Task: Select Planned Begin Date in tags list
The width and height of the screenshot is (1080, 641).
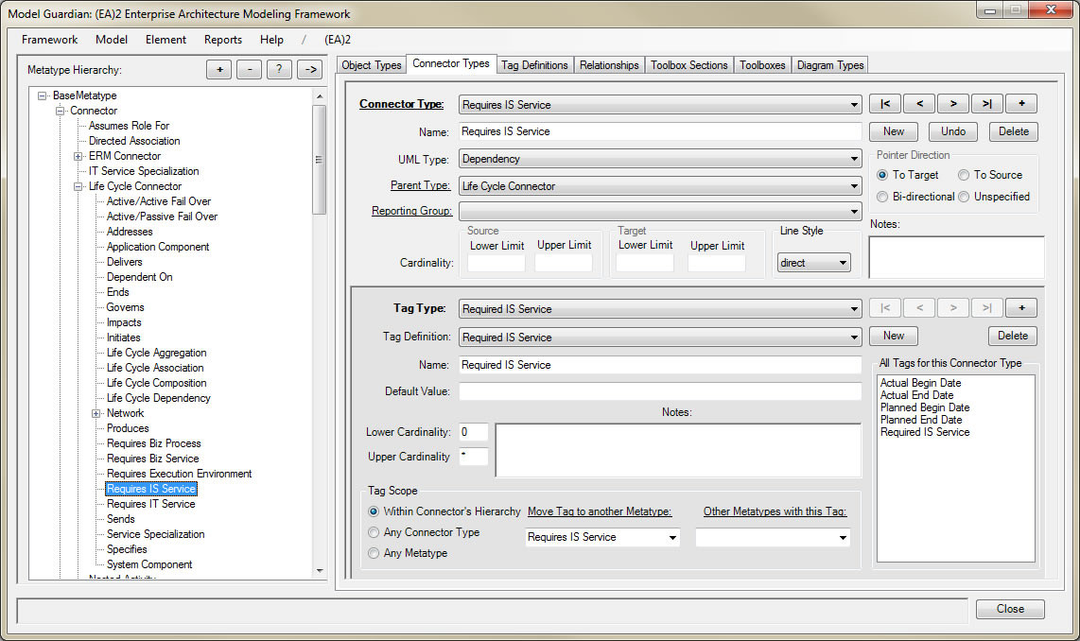Action: pyautogui.click(x=924, y=407)
